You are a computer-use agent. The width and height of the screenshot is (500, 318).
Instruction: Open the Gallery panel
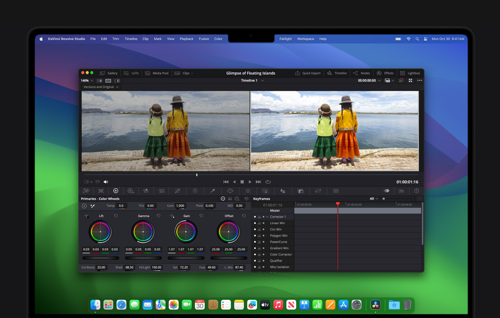[109, 73]
